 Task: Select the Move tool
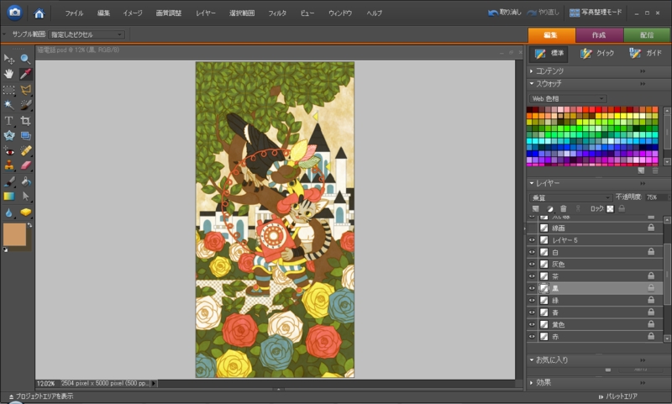(8, 59)
